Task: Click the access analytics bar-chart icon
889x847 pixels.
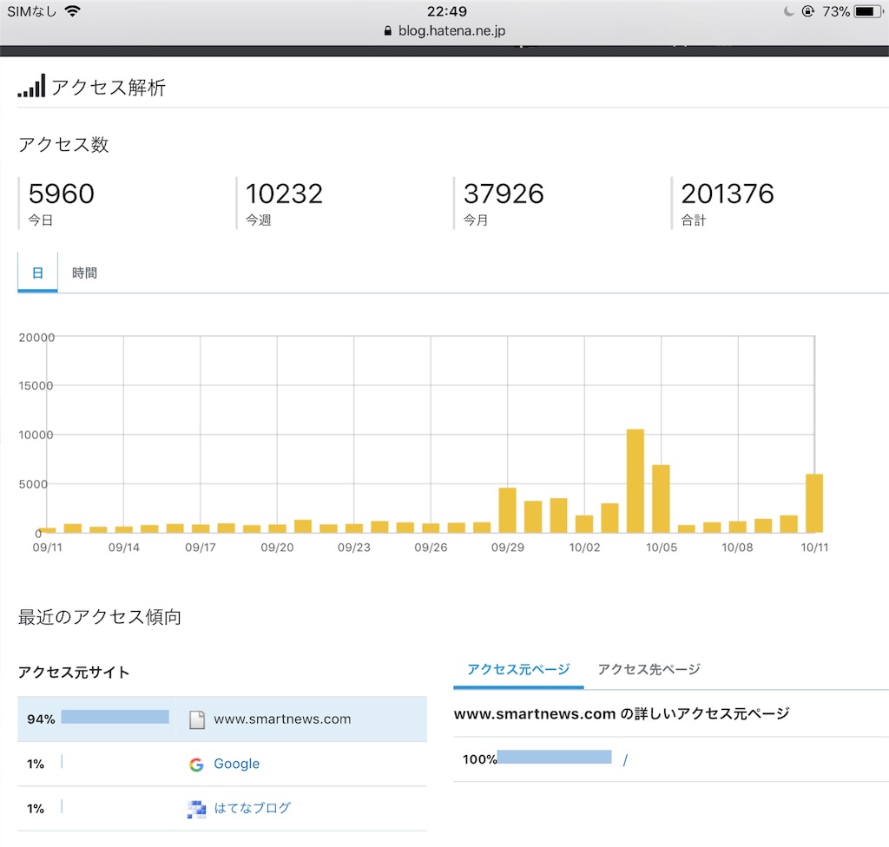Action: pyautogui.click(x=31, y=86)
